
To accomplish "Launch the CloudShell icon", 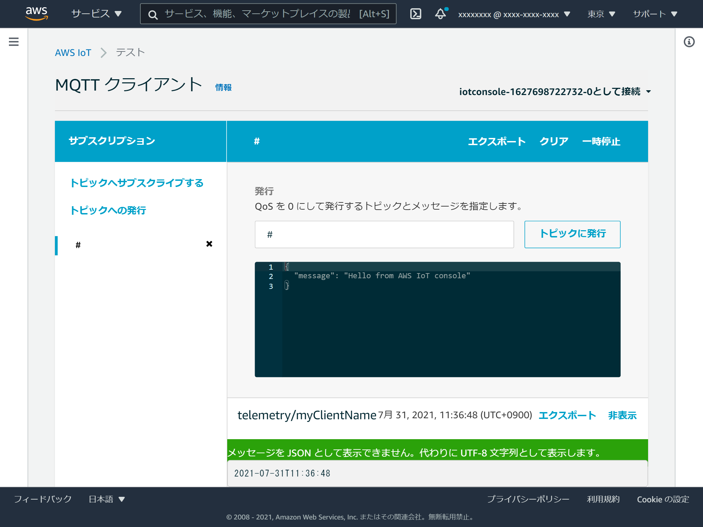I will pos(415,14).
